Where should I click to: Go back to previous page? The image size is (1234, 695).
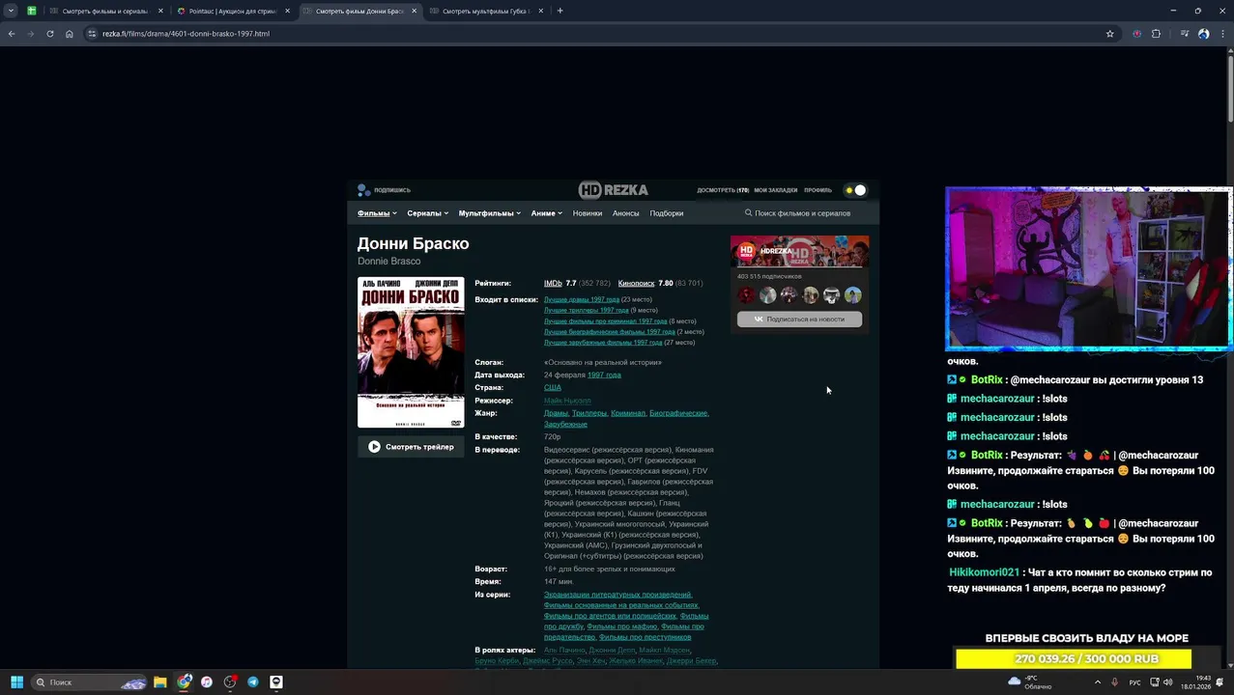point(12,34)
